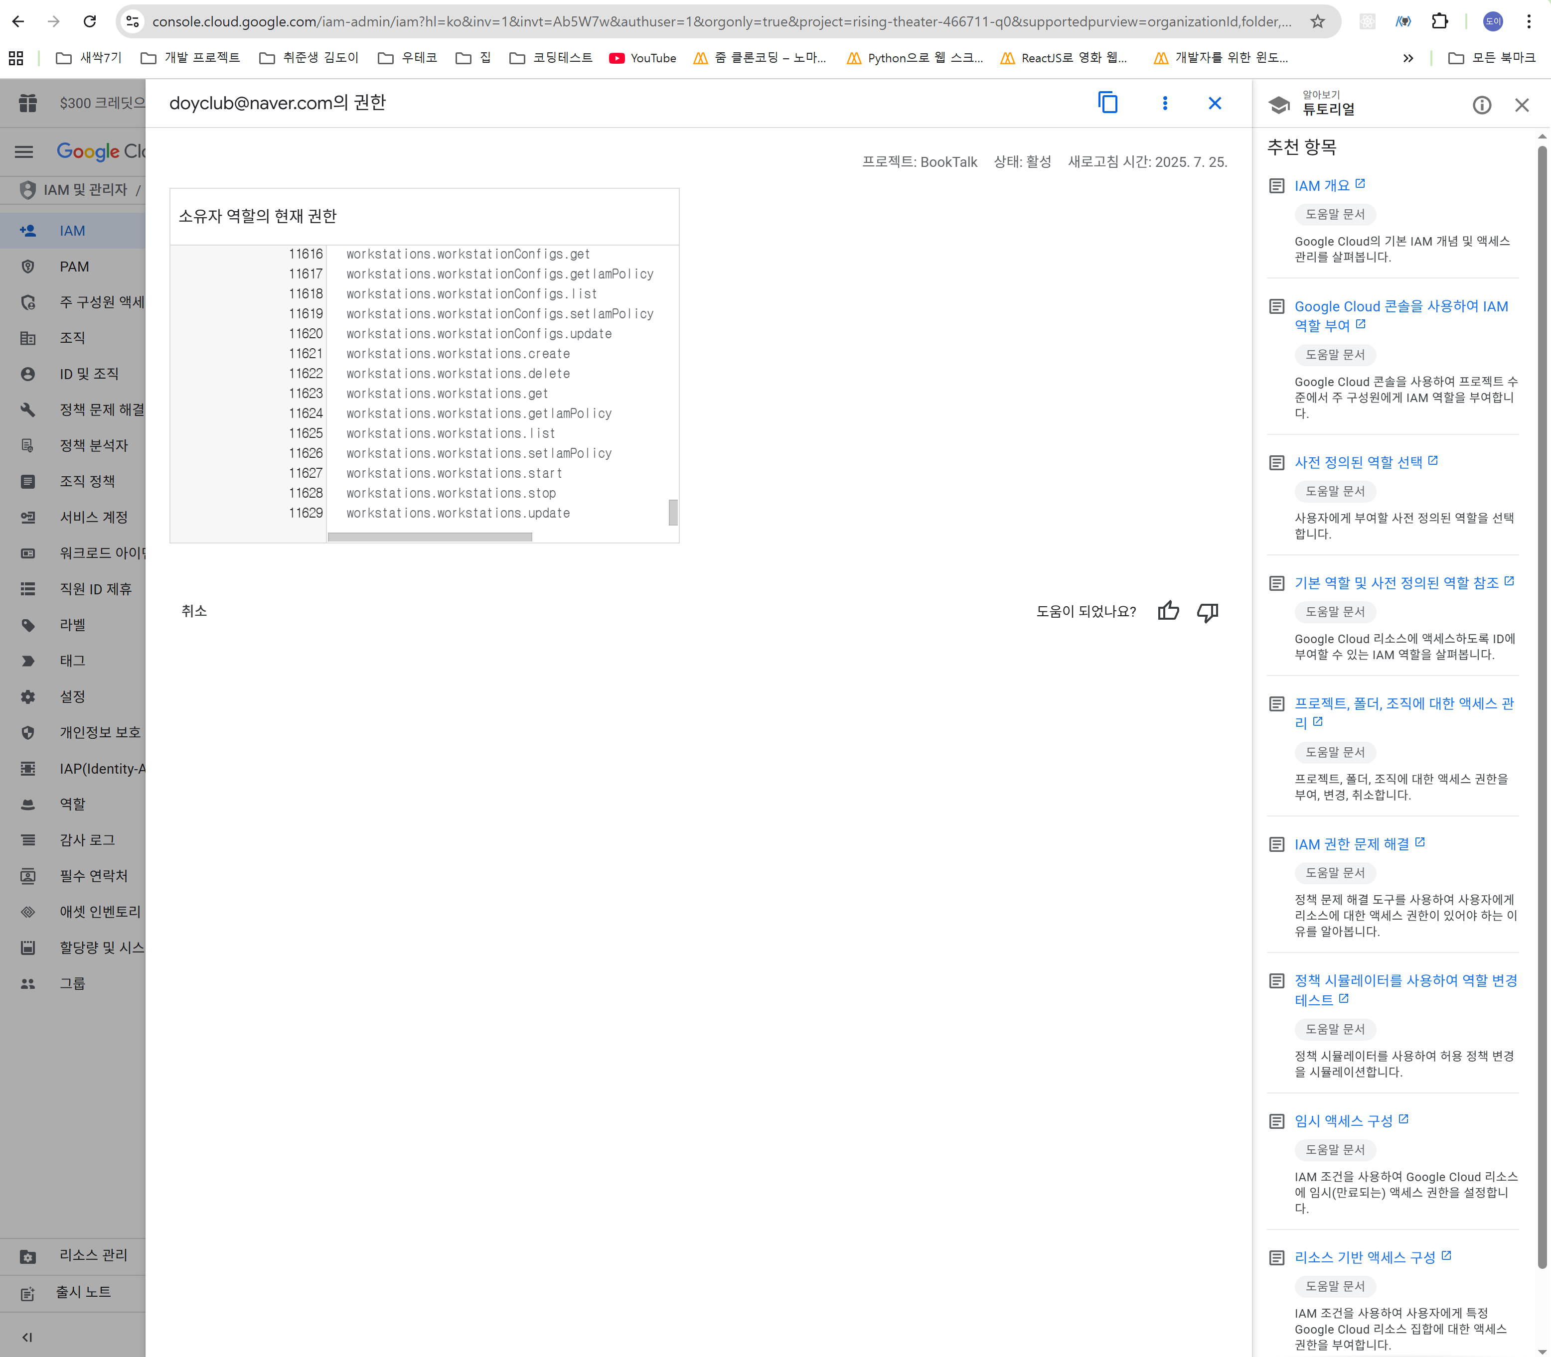1551x1357 pixels.
Task: Click horizontal scrollbar in permissions list
Action: [430, 537]
